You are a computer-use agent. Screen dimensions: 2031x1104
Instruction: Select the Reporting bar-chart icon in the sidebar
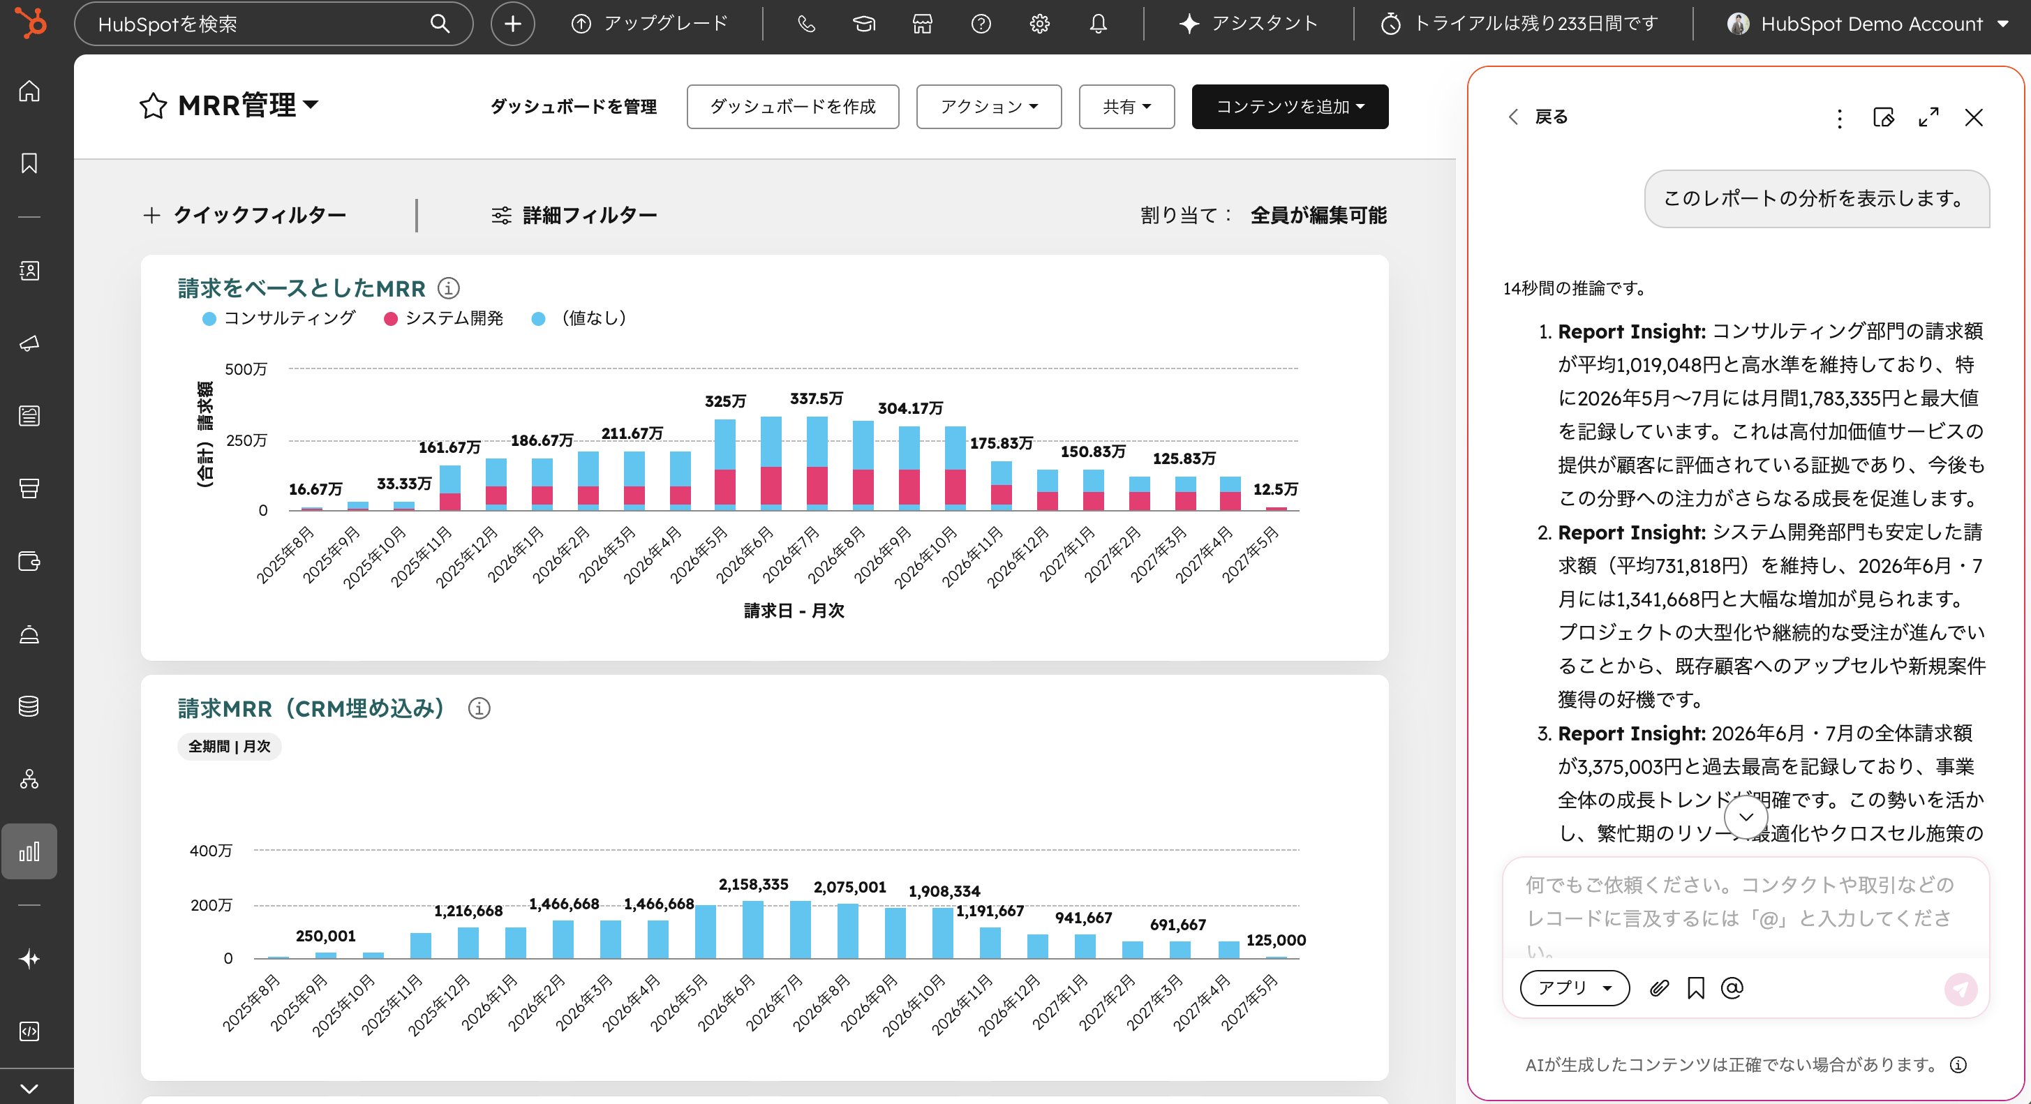pos(29,851)
